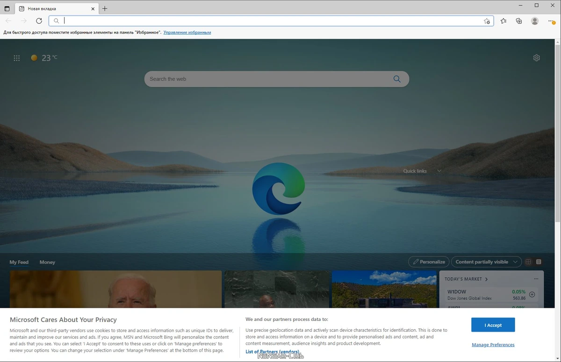
Task: Open the user profile avatar
Action: [x=535, y=21]
